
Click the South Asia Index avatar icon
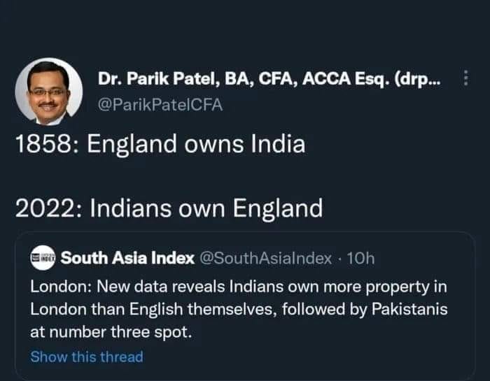point(43,258)
